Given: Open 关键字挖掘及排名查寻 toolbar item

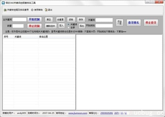Looking at the screenshot, I should (16, 10).
